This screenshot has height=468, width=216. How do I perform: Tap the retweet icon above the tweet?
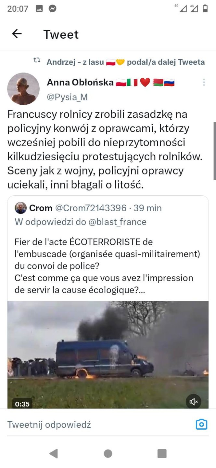click(x=37, y=60)
